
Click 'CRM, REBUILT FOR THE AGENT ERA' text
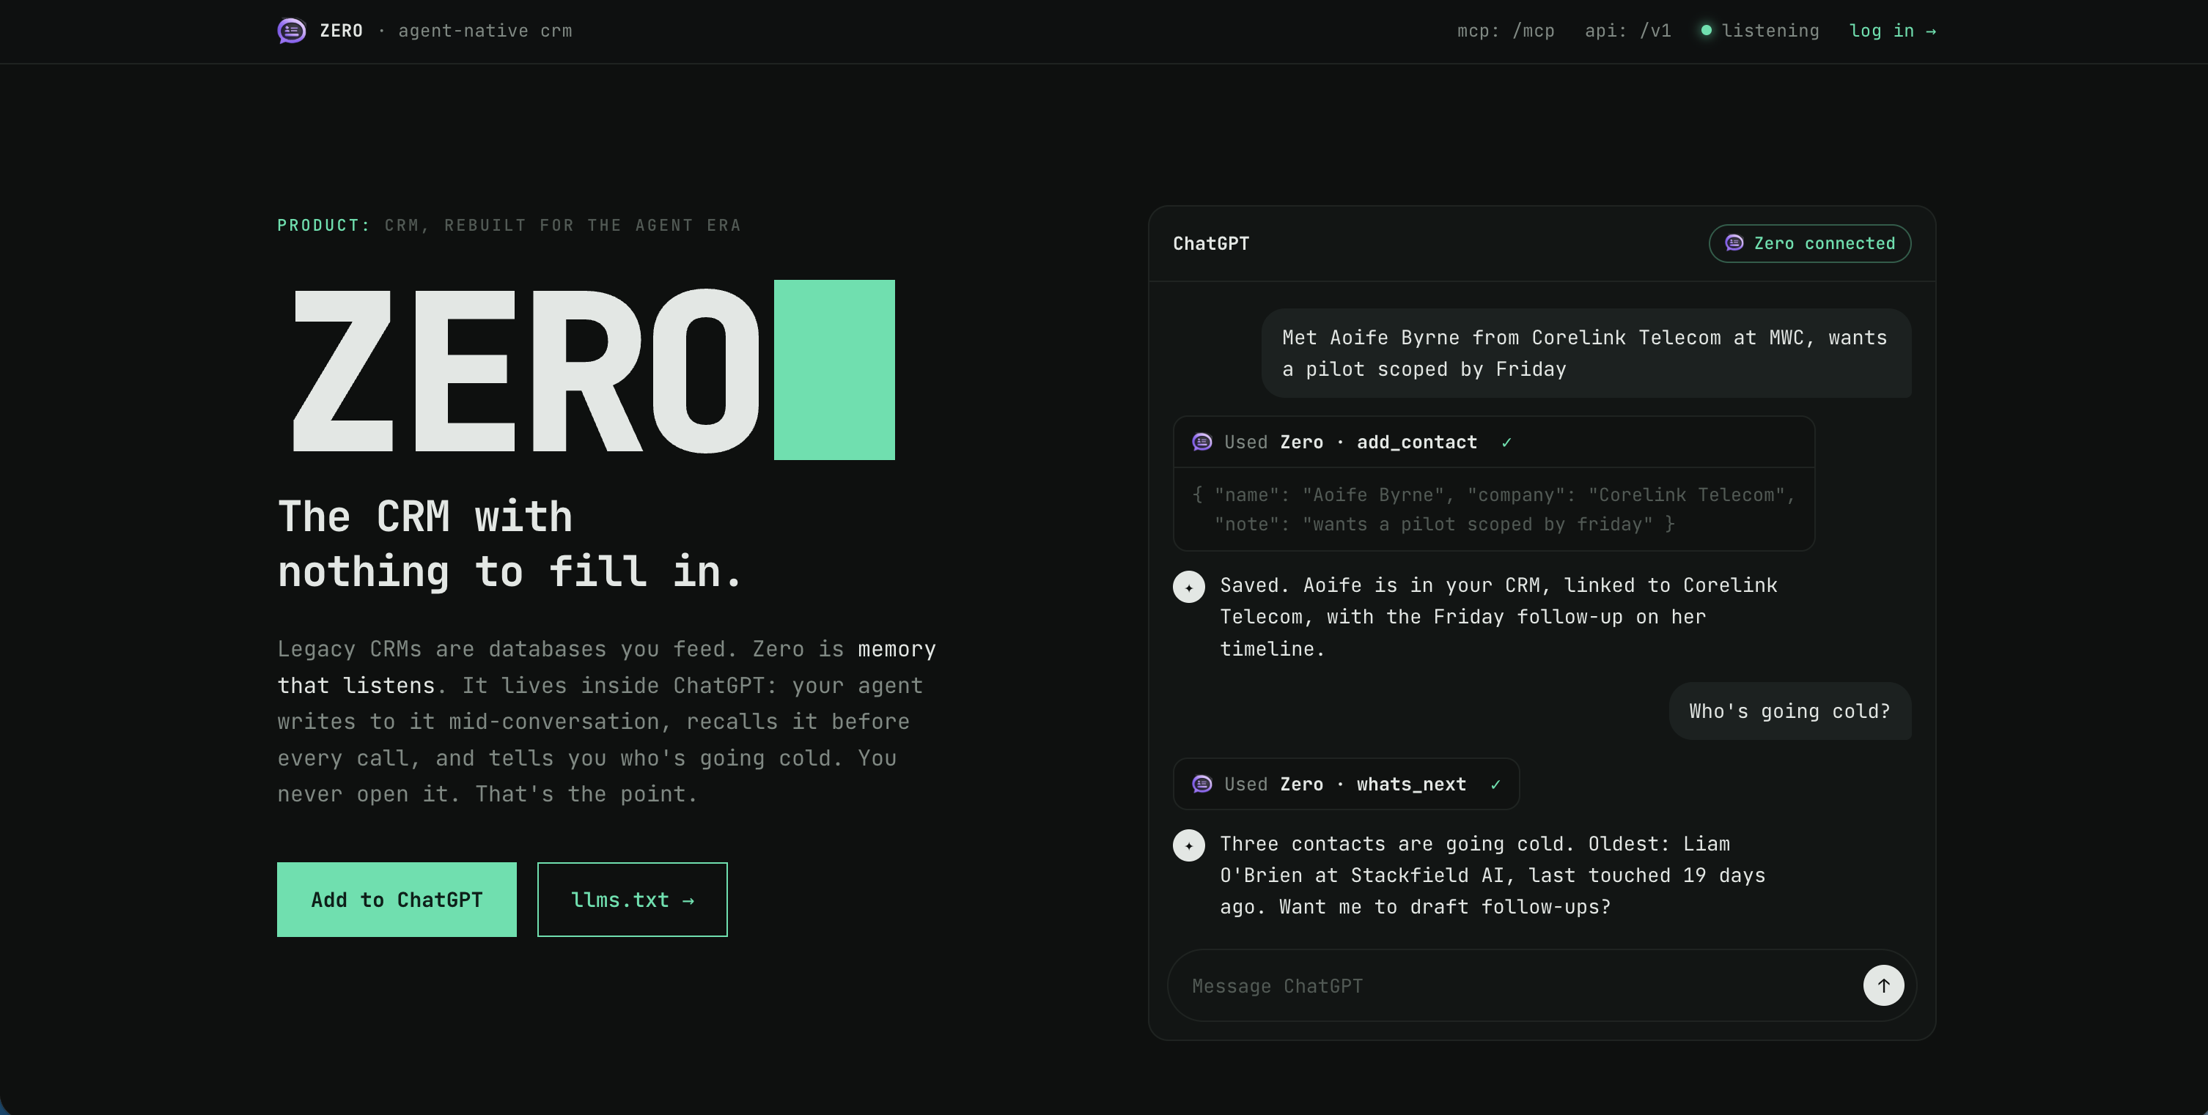562,225
